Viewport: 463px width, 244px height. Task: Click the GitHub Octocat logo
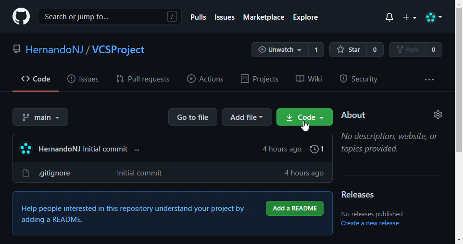[x=21, y=17]
